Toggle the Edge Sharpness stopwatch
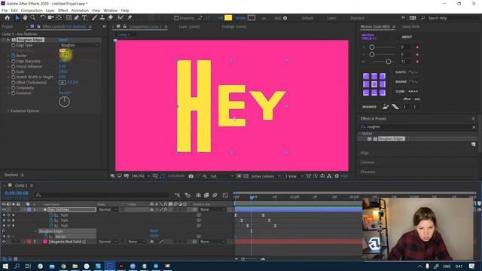 [14, 61]
